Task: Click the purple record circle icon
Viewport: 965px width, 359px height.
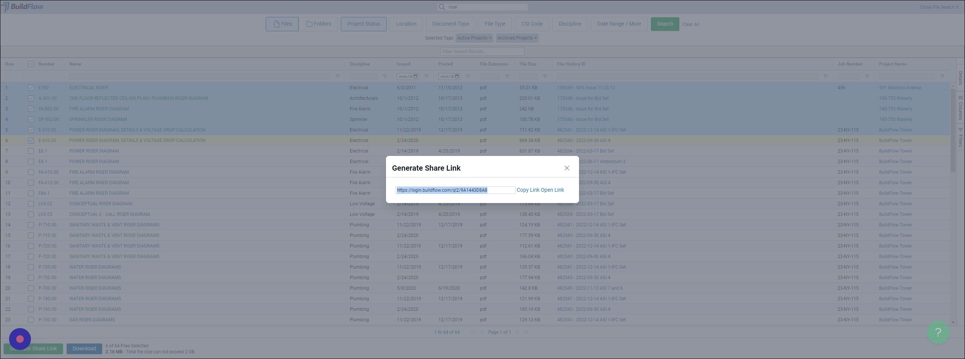Action: point(20,339)
